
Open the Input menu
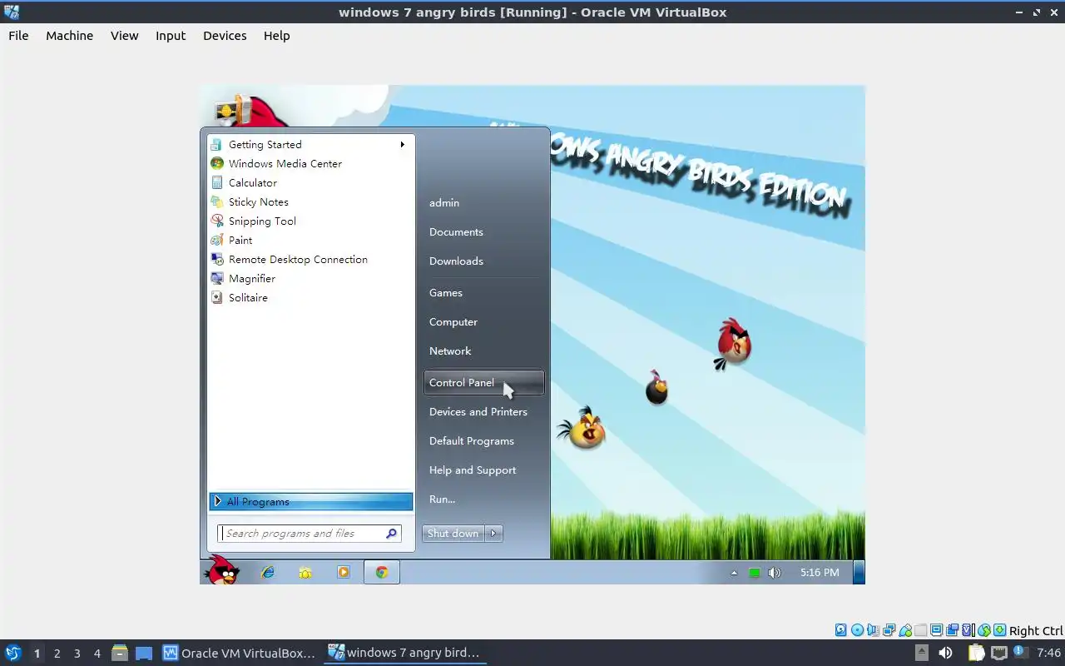coord(171,36)
